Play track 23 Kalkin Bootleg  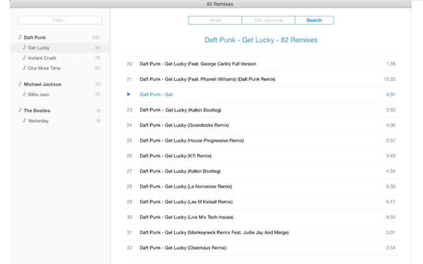(x=261, y=110)
